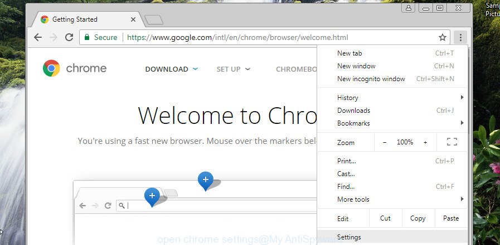Click the user profile icon in title bar
Screen dimensions: 500x245
[408, 8]
